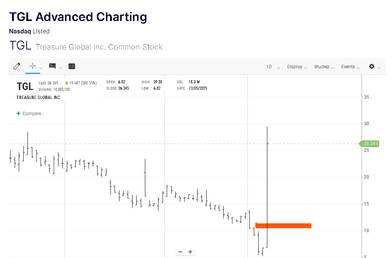Zoom in with the plus button

pos(190,252)
